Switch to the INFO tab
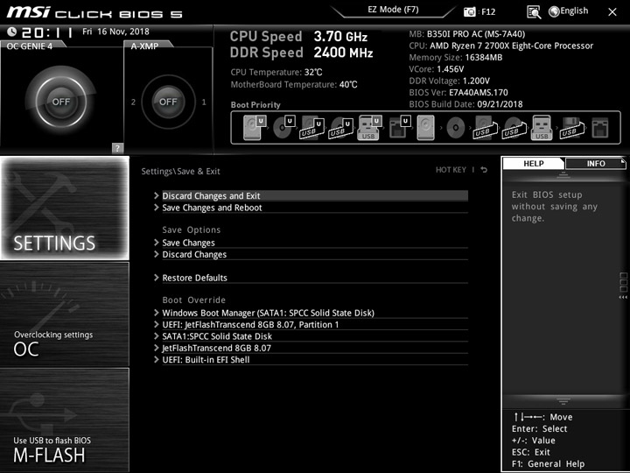Image resolution: width=630 pixels, height=473 pixels. click(596, 163)
